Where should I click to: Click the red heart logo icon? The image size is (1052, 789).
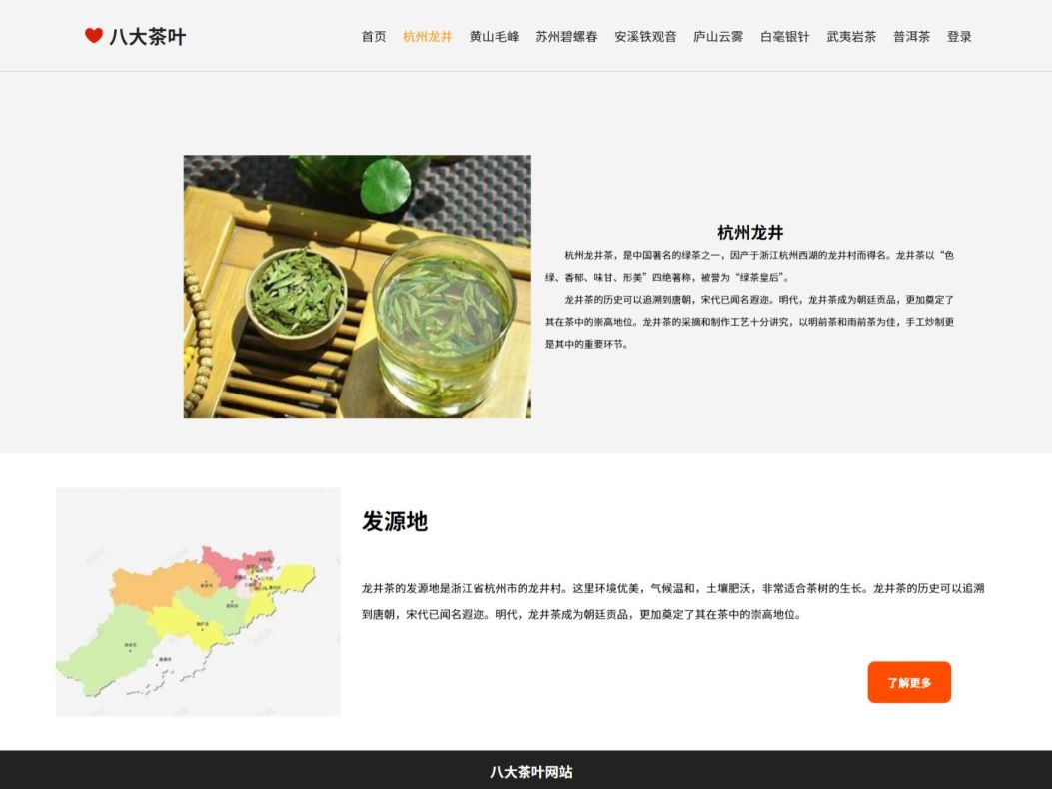tap(94, 36)
